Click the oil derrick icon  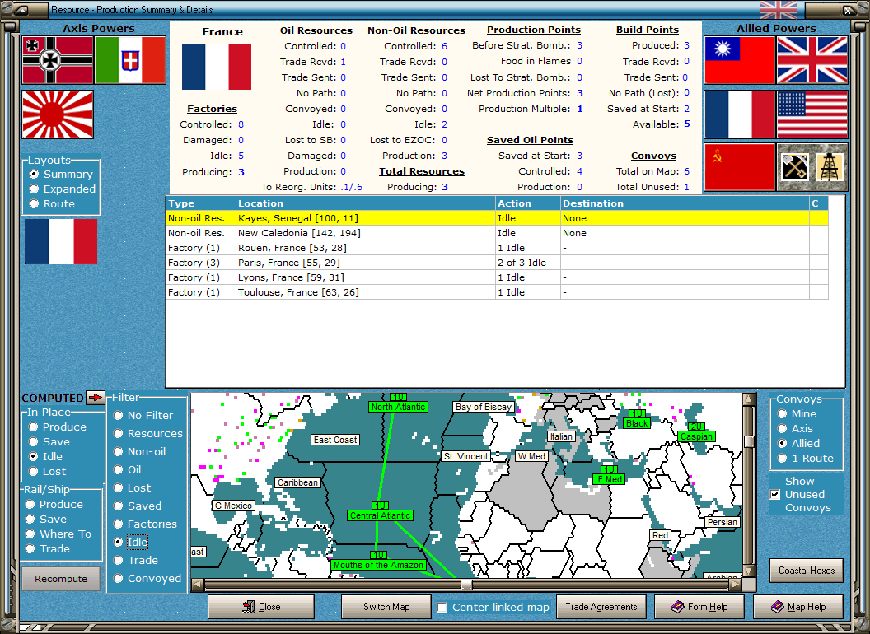[830, 167]
